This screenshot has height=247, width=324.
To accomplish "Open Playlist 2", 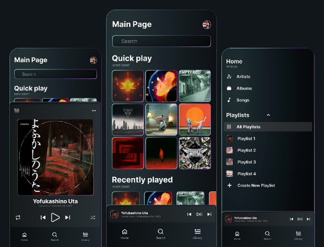I will coord(241,150).
